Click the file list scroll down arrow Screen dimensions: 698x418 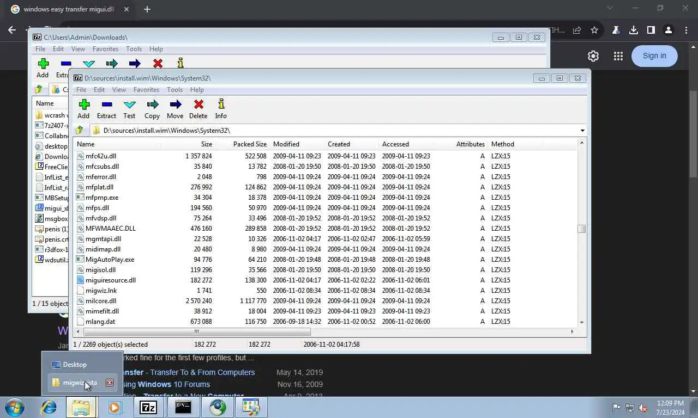click(581, 322)
